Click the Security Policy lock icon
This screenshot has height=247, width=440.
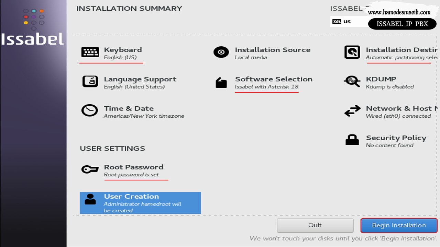pos(352,140)
